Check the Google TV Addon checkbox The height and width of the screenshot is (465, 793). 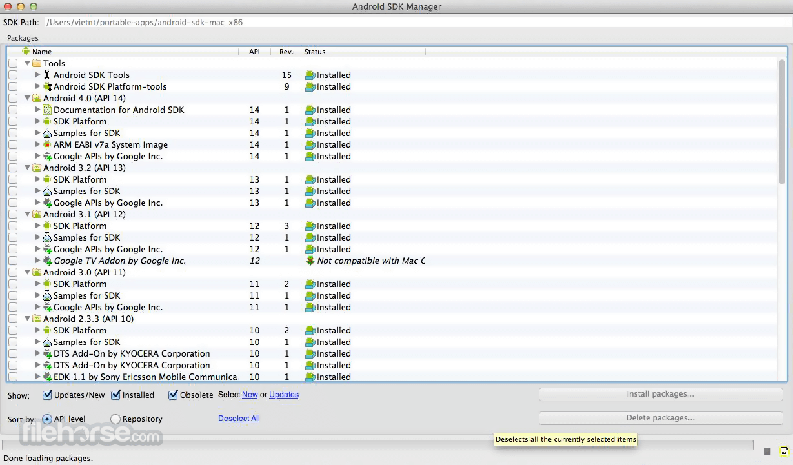point(13,261)
